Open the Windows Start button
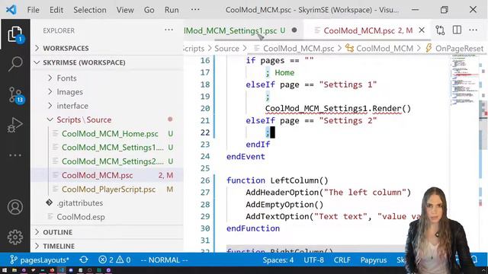The height and width of the screenshot is (274, 488). [x=5, y=270]
